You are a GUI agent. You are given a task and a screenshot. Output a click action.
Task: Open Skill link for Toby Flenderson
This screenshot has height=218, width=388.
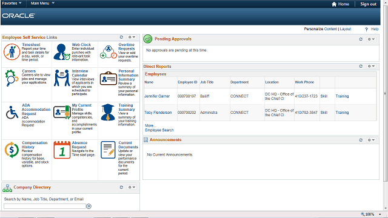[x=324, y=113]
